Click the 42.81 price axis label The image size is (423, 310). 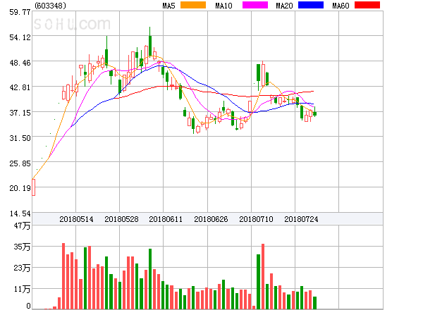[20, 87]
